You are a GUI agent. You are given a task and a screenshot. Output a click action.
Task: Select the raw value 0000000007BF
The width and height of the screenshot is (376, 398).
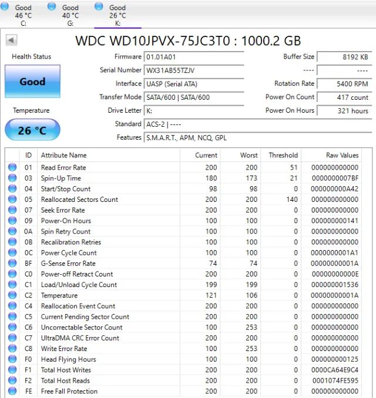coord(335,178)
